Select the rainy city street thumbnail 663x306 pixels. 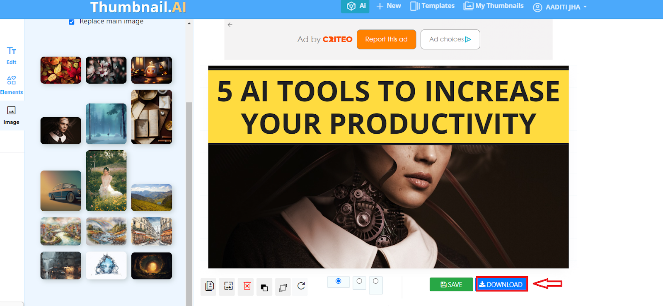pos(61,265)
